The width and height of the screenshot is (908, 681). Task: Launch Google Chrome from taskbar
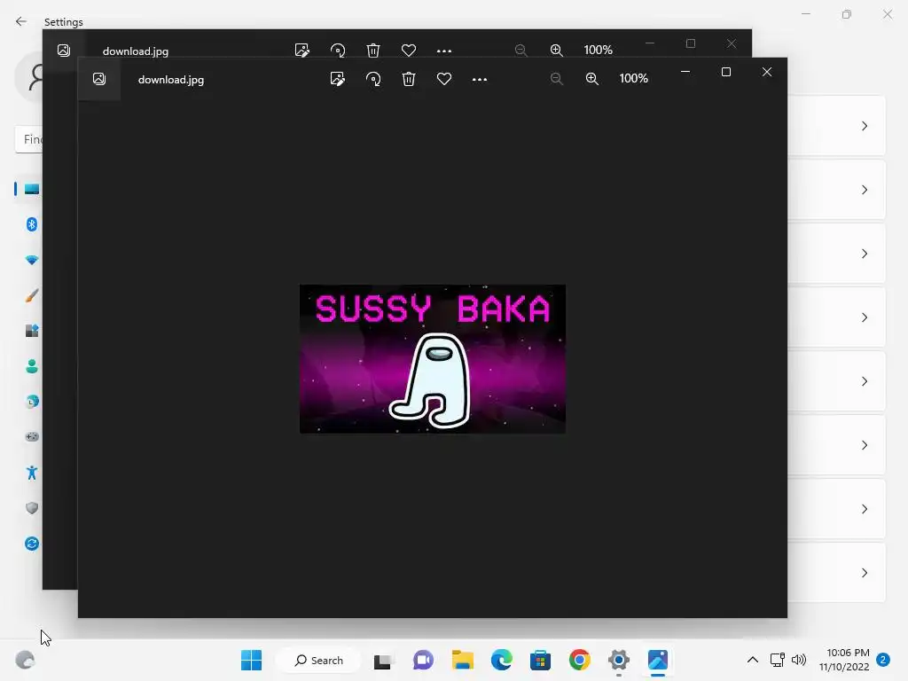pos(580,660)
